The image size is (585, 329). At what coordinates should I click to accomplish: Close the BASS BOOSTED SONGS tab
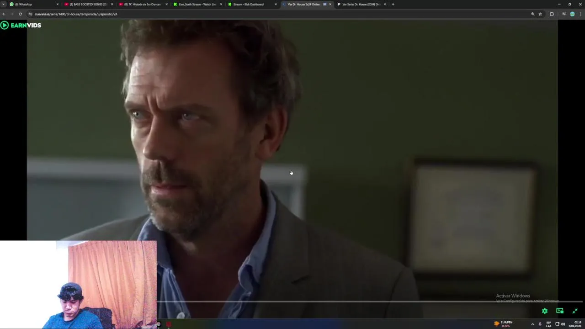click(x=112, y=4)
